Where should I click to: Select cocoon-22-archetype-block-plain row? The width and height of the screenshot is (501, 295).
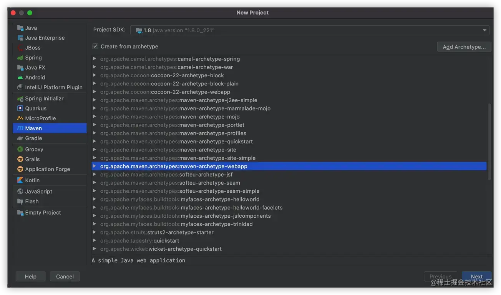point(289,84)
